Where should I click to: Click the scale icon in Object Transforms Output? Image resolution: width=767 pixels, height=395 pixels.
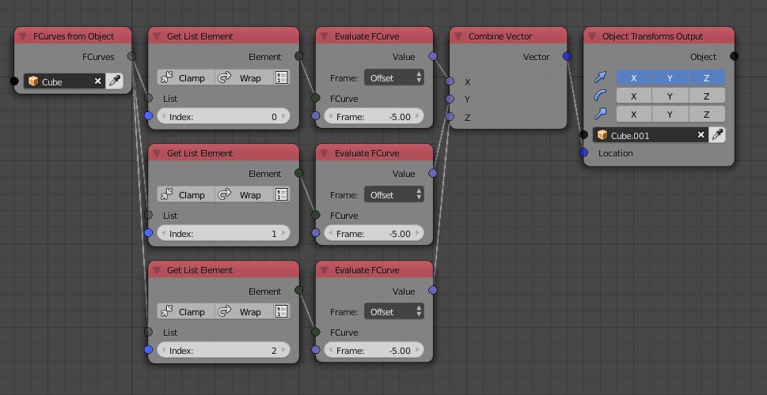600,115
